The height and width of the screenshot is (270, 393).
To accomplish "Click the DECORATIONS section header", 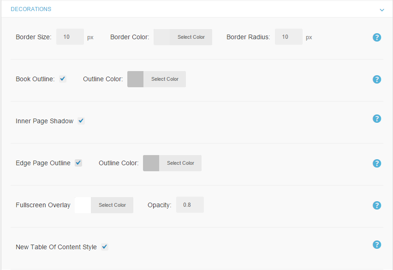I will click(31, 9).
